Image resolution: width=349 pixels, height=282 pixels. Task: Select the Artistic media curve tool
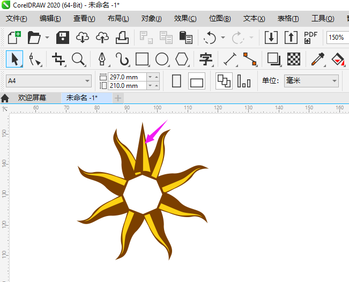(122, 59)
